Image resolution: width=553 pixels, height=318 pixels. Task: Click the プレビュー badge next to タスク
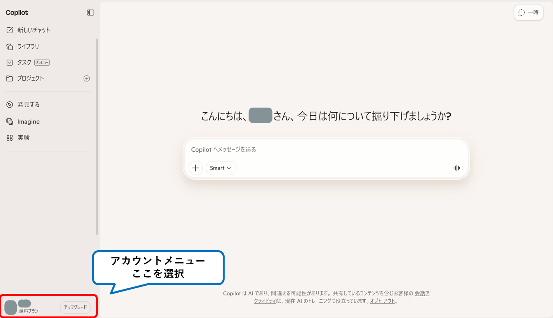coord(42,62)
